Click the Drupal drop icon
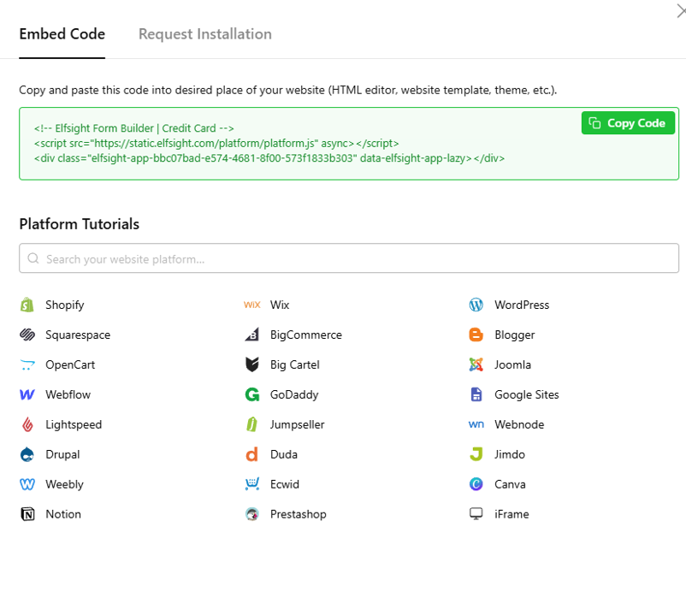Screen dimensions: 686x616 27,454
